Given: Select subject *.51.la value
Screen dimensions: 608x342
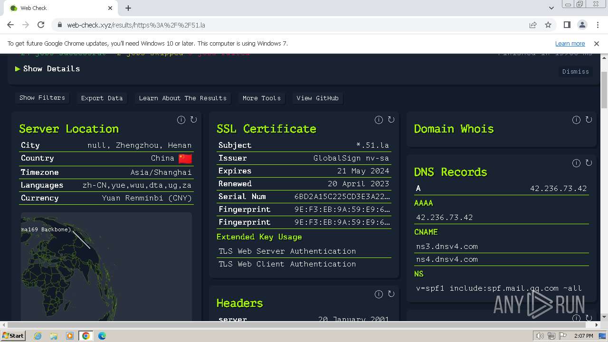Looking at the screenshot, I should tap(372, 145).
